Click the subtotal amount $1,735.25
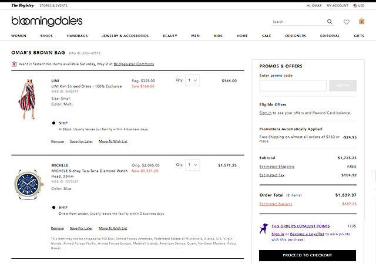The height and width of the screenshot is (264, 376). point(347,158)
